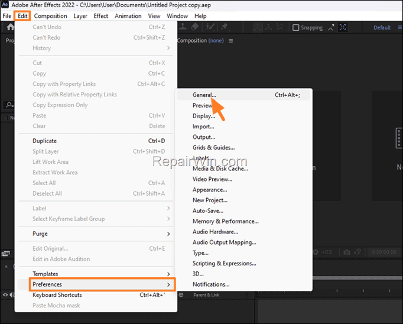The image size is (403, 324).
Task: Expand the Purge submenu
Action: (x=96, y=234)
